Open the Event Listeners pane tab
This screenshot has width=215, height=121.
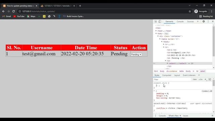click(x=189, y=75)
